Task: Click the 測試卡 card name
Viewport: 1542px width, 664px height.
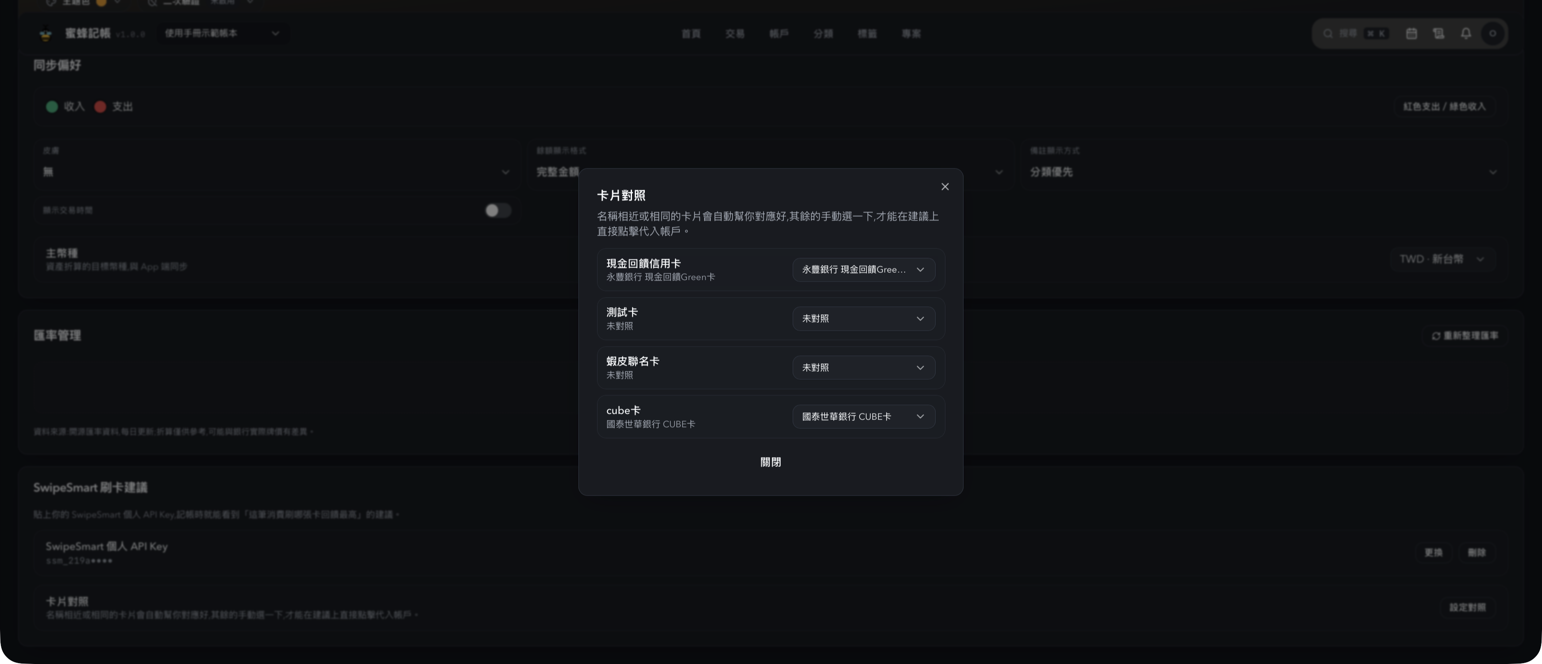Action: point(622,312)
